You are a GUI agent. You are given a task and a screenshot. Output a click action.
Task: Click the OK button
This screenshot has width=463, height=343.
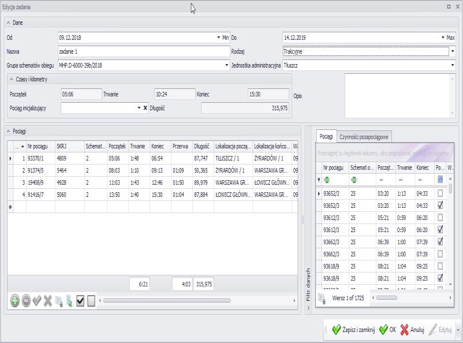pos(387,330)
